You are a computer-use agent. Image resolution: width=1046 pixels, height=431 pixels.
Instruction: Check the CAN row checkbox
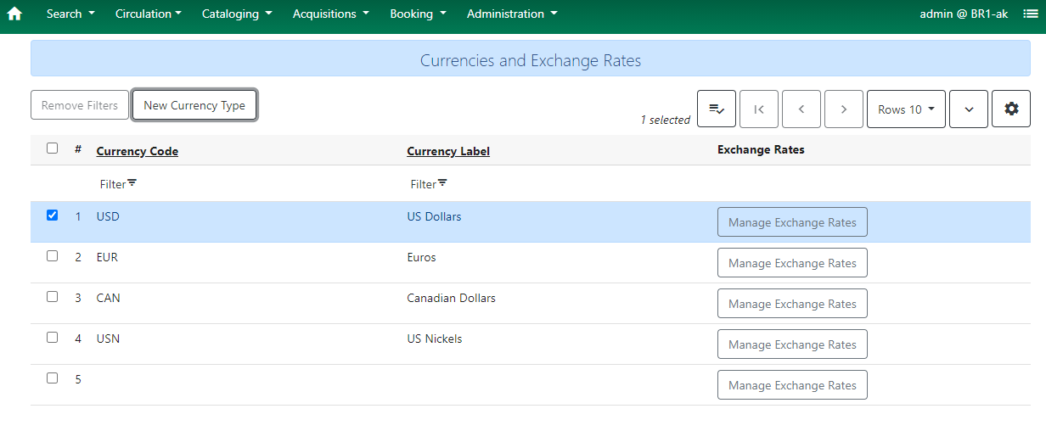coord(53,297)
